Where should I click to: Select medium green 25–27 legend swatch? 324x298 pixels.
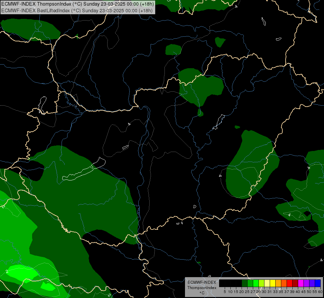coord(250,283)
